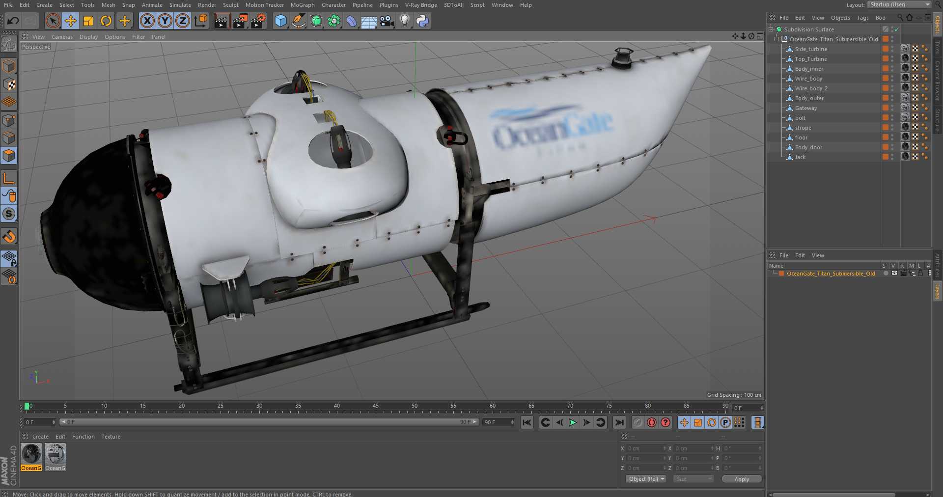
Task: Switch to Polygons mode
Action: point(9,156)
